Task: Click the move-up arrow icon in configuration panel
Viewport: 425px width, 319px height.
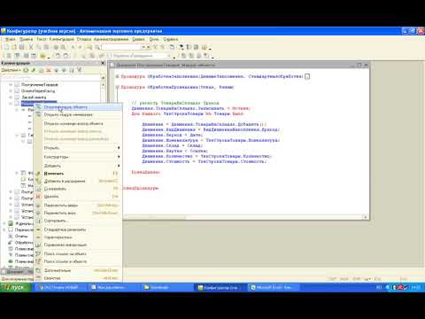Action: 57,70
